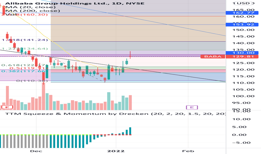Click the 130.00 blue price label

point(242,53)
